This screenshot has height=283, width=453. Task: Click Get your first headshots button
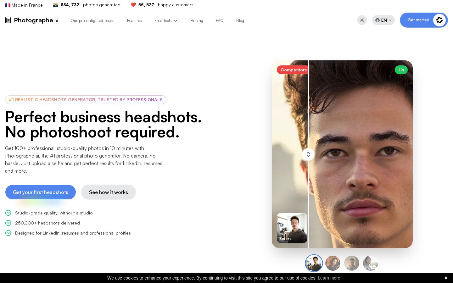41,192
